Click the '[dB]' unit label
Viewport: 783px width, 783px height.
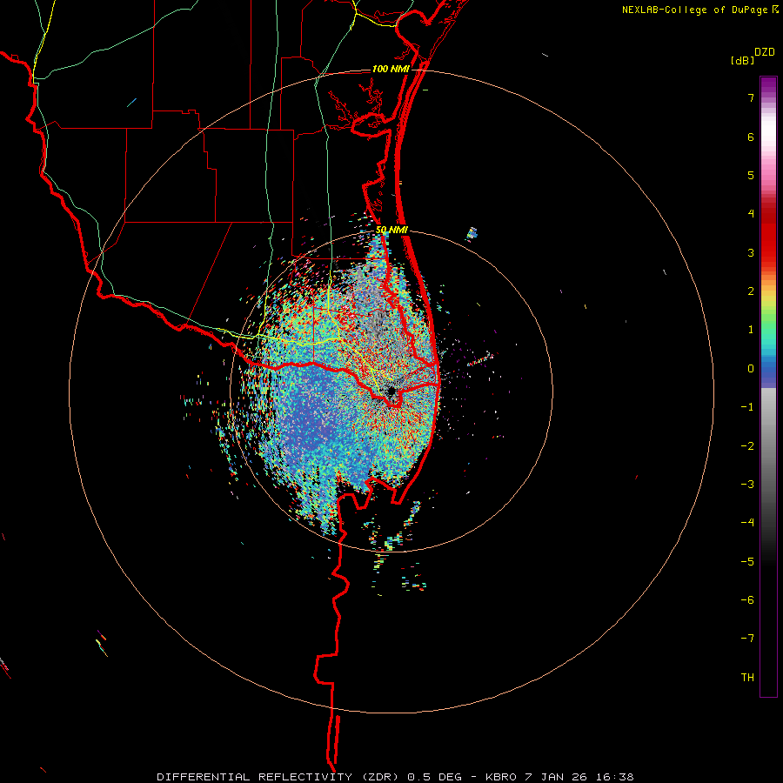click(x=743, y=60)
